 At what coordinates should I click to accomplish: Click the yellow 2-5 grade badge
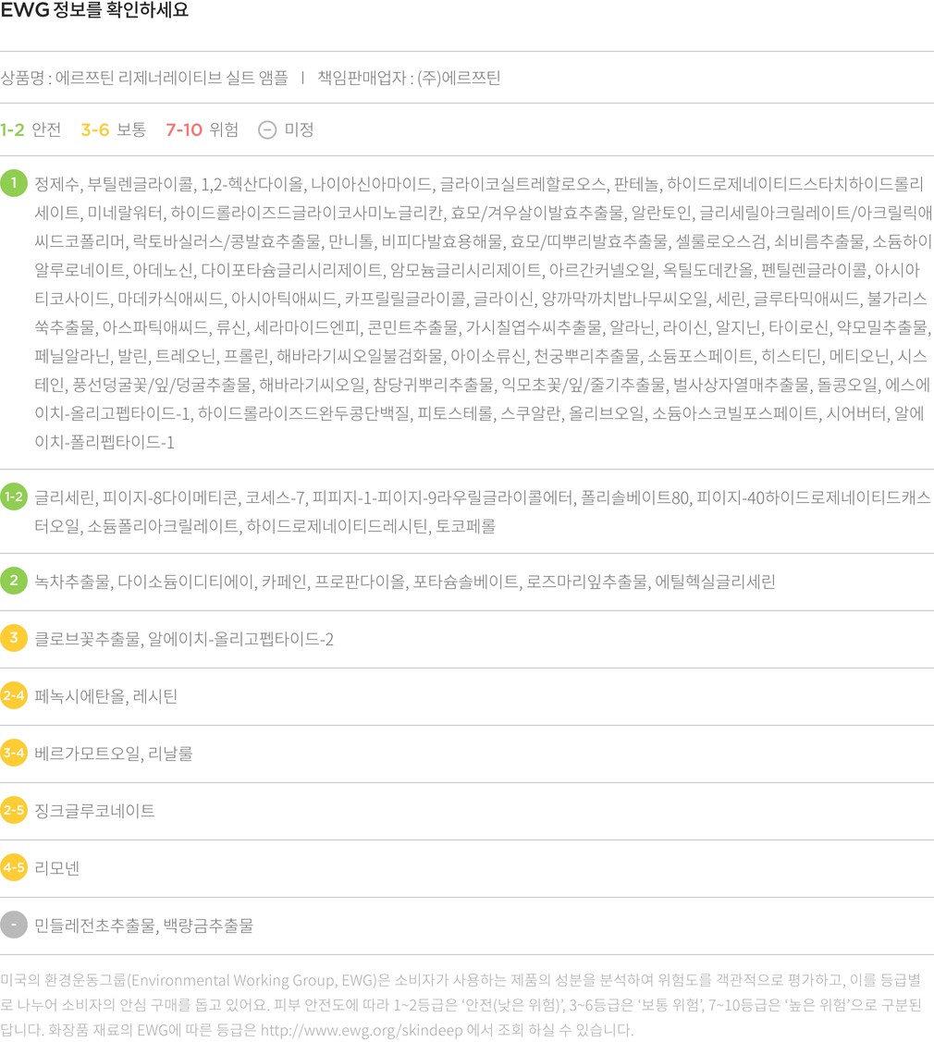(14, 810)
